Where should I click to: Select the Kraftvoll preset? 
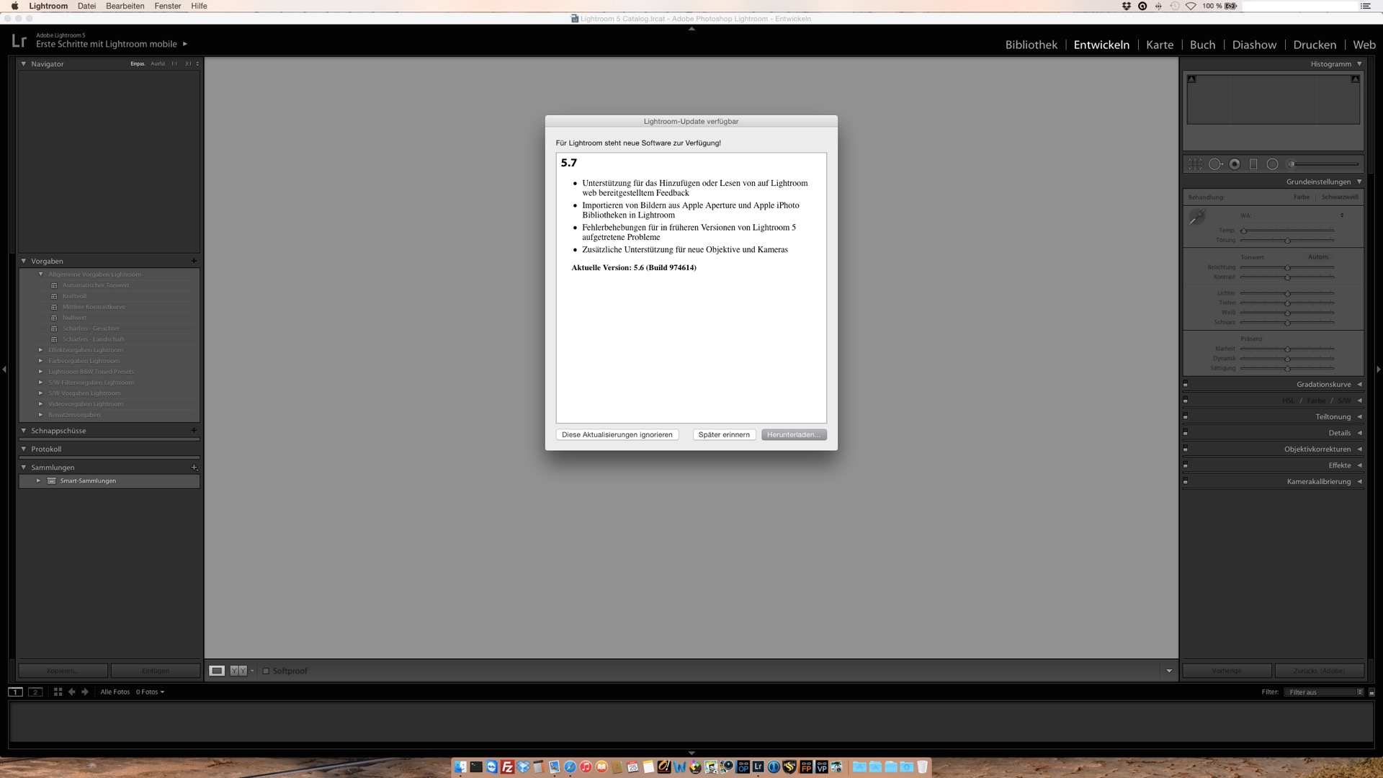(74, 296)
